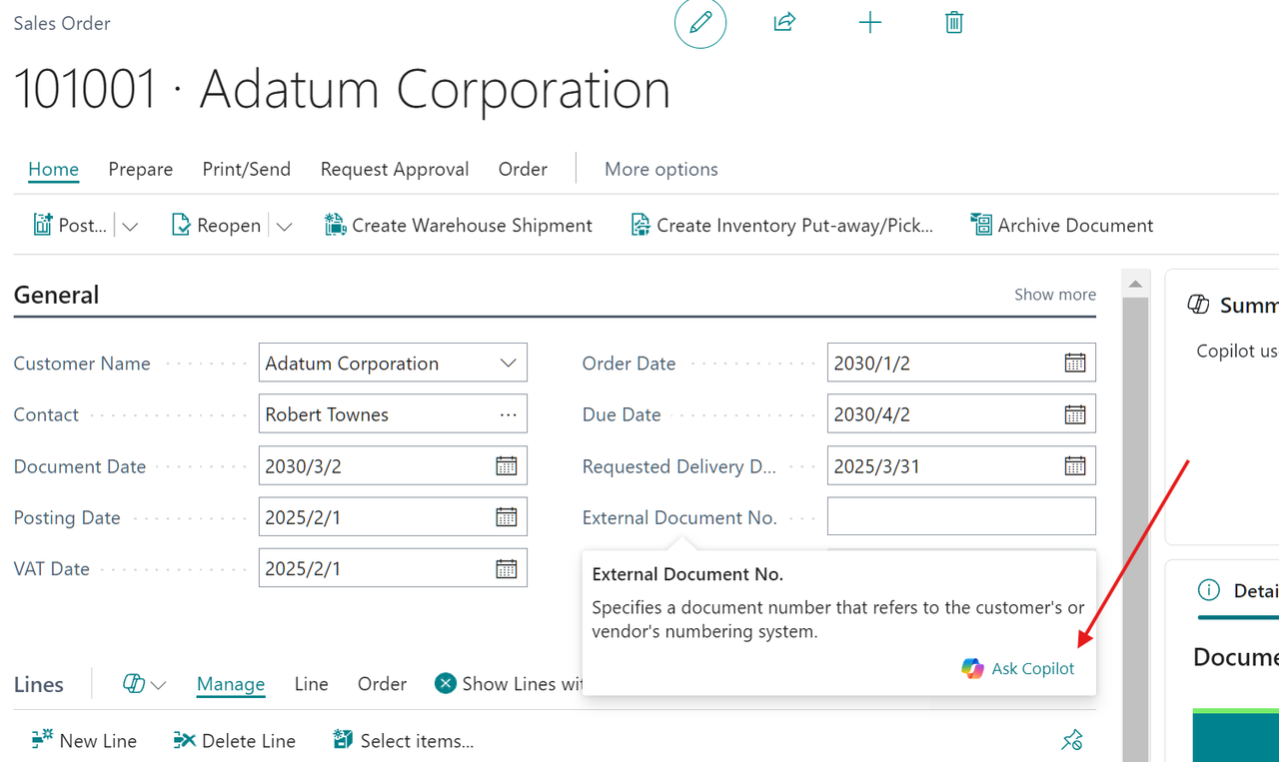Viewport: 1279px width, 762px height.
Task: Click the Contact ellipsis lookup button
Action: click(x=509, y=414)
